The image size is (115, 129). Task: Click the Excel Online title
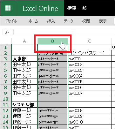click(x=40, y=8)
